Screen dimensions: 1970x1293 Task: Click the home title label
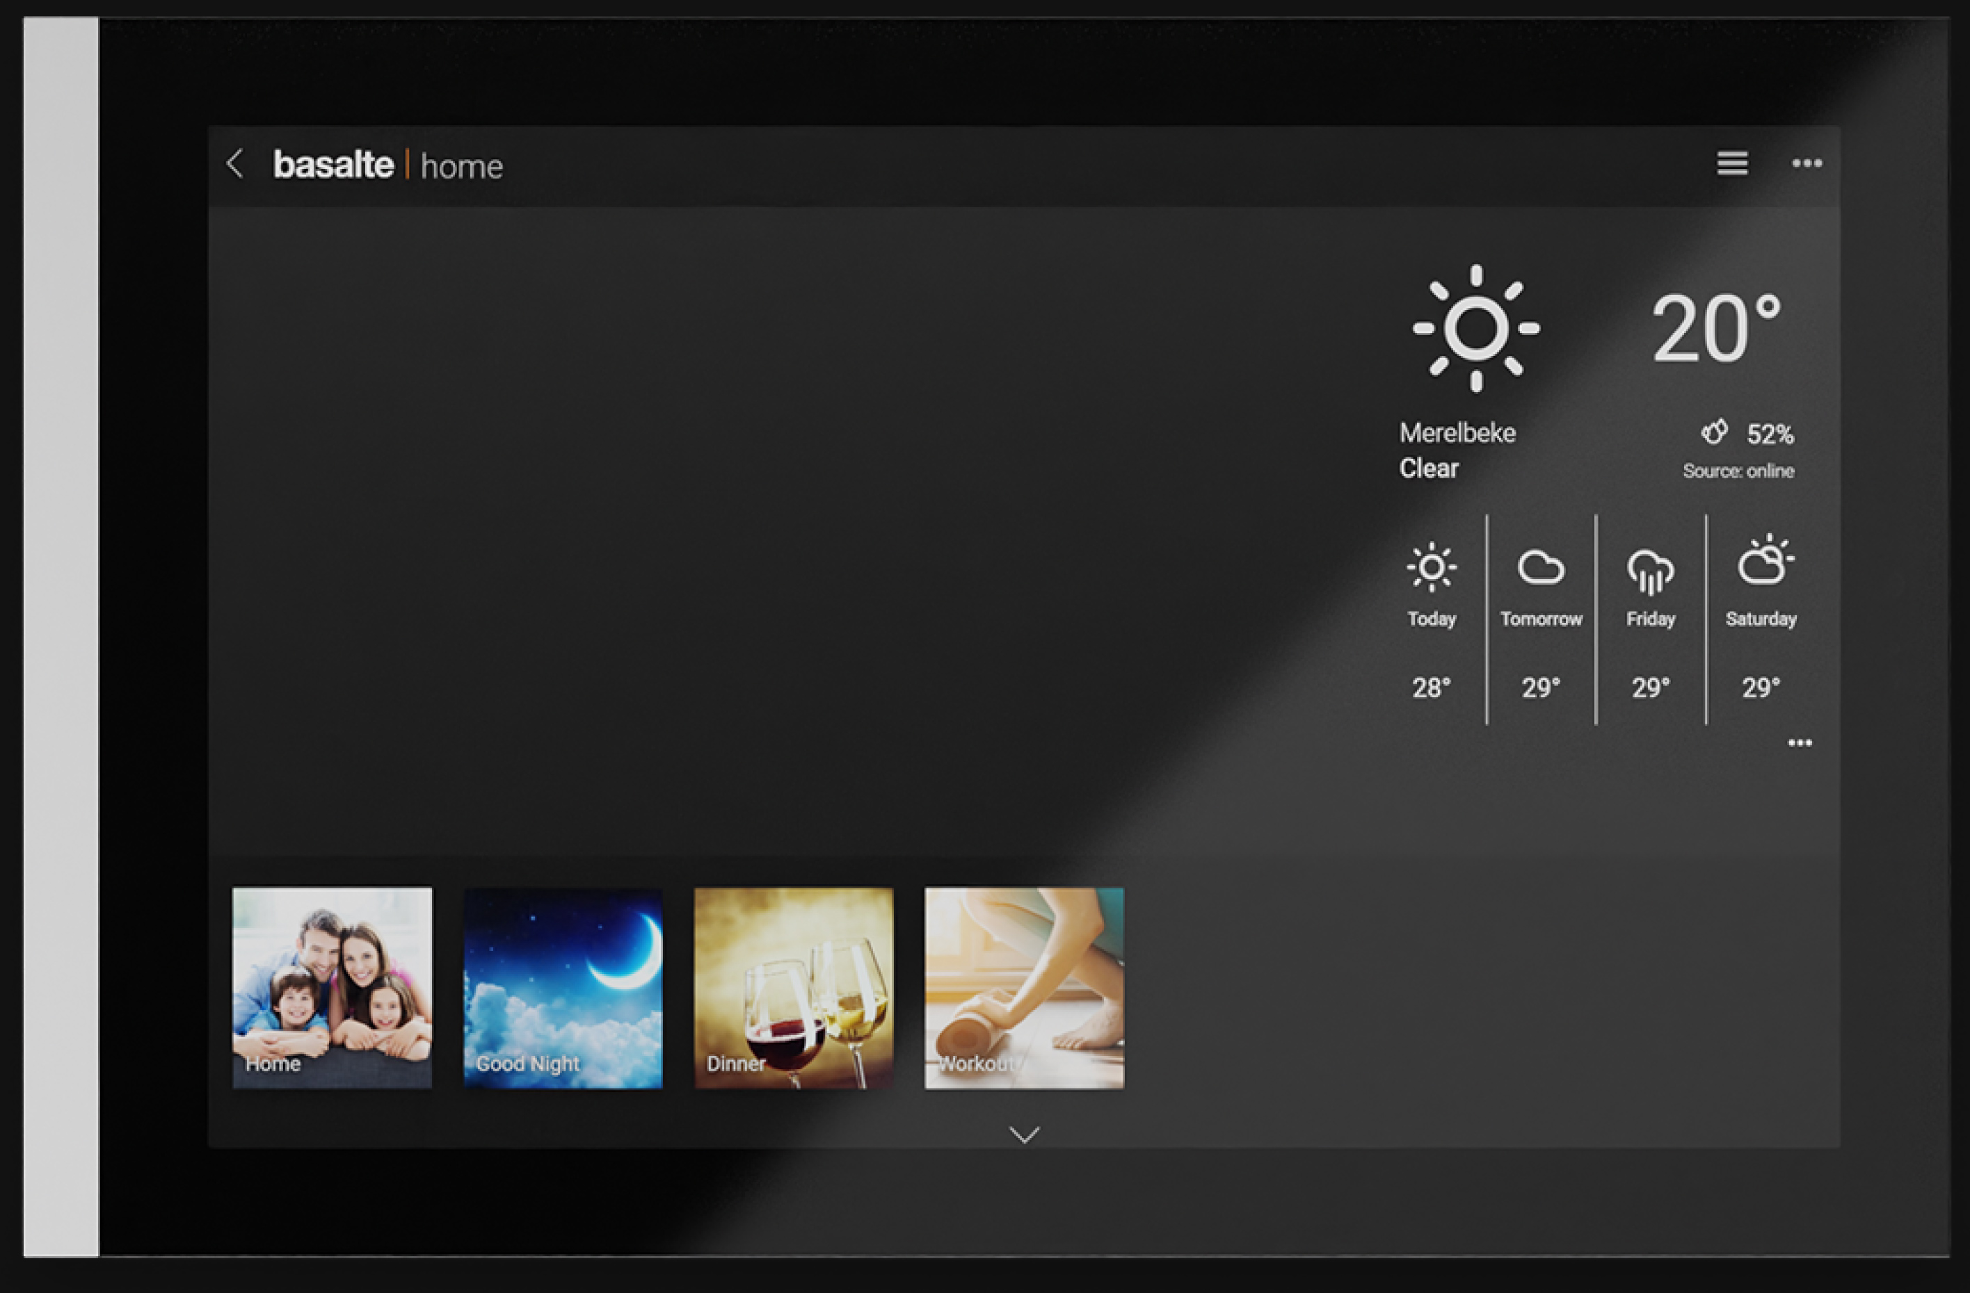pyautogui.click(x=461, y=166)
